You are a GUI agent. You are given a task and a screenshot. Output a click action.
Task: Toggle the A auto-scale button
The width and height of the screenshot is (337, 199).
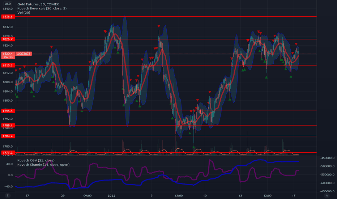coord(327,195)
